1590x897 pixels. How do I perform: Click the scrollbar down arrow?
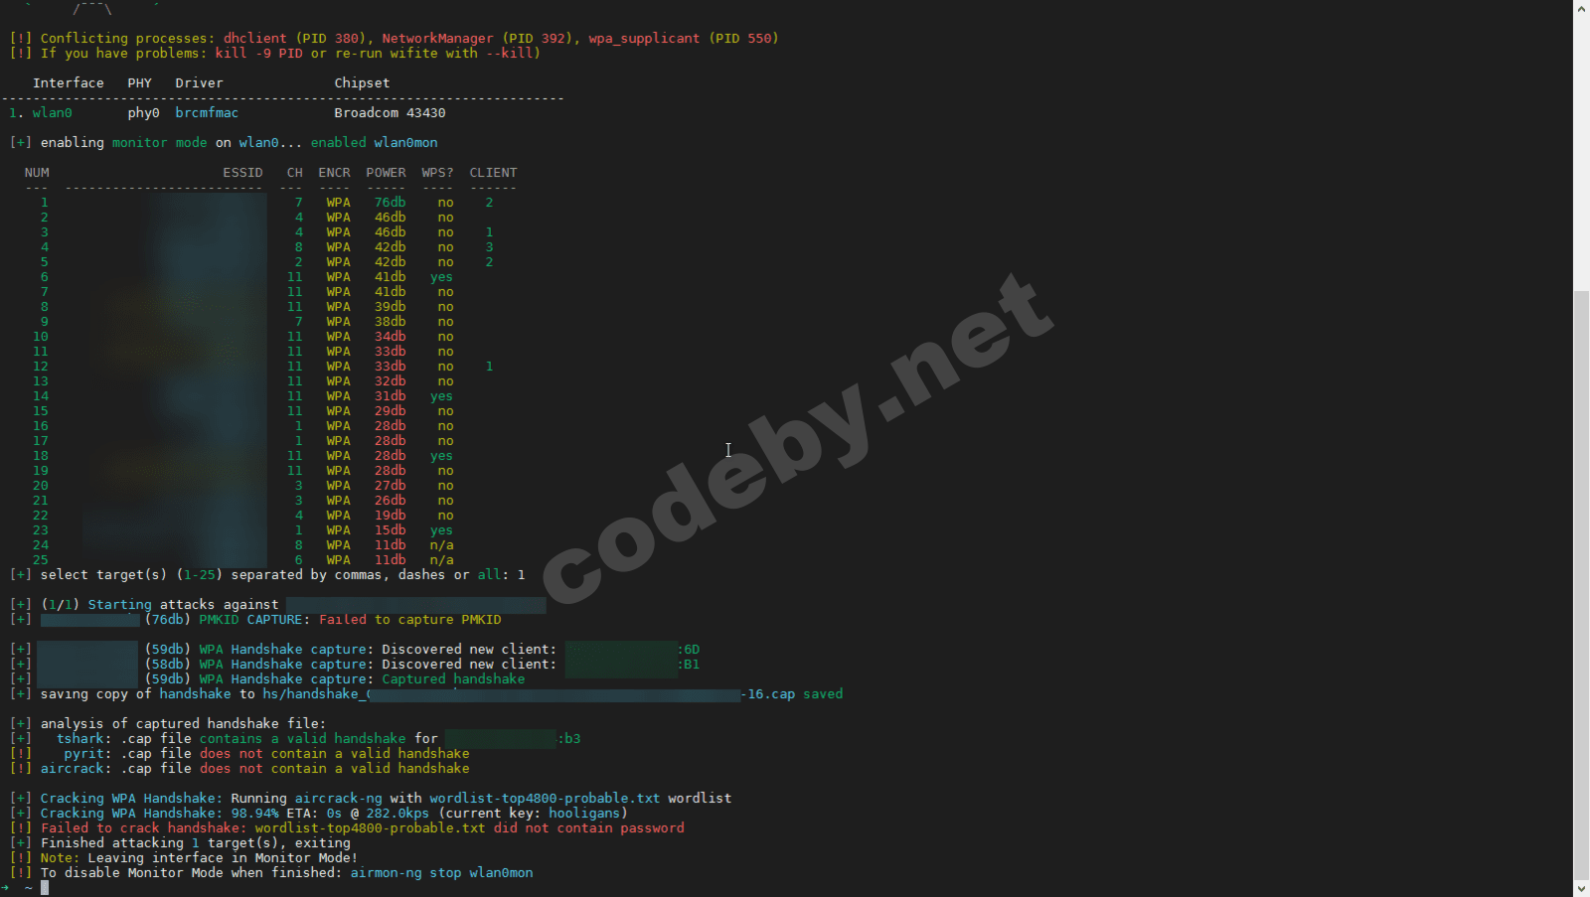point(1581,889)
